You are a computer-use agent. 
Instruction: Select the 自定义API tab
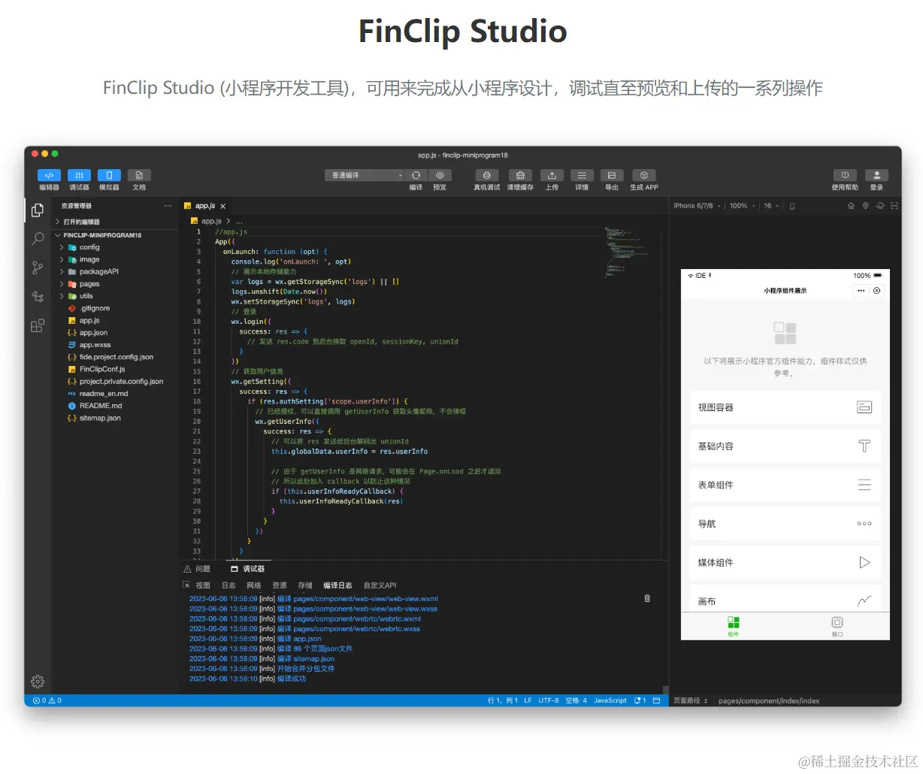(380, 585)
